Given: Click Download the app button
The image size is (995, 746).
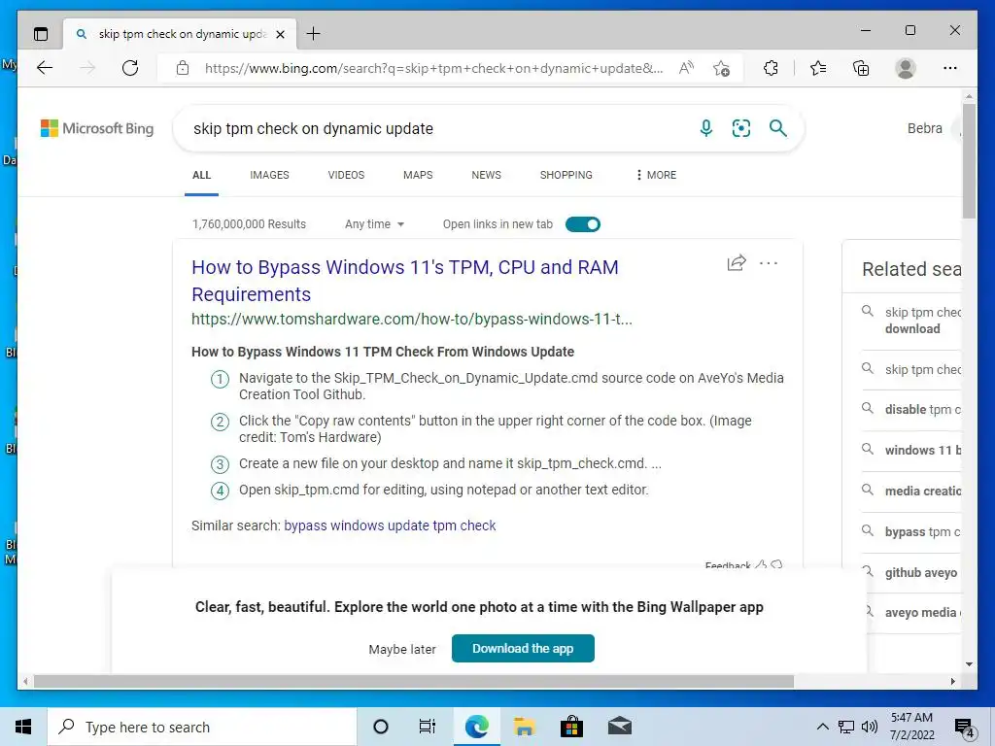Looking at the screenshot, I should click(523, 648).
